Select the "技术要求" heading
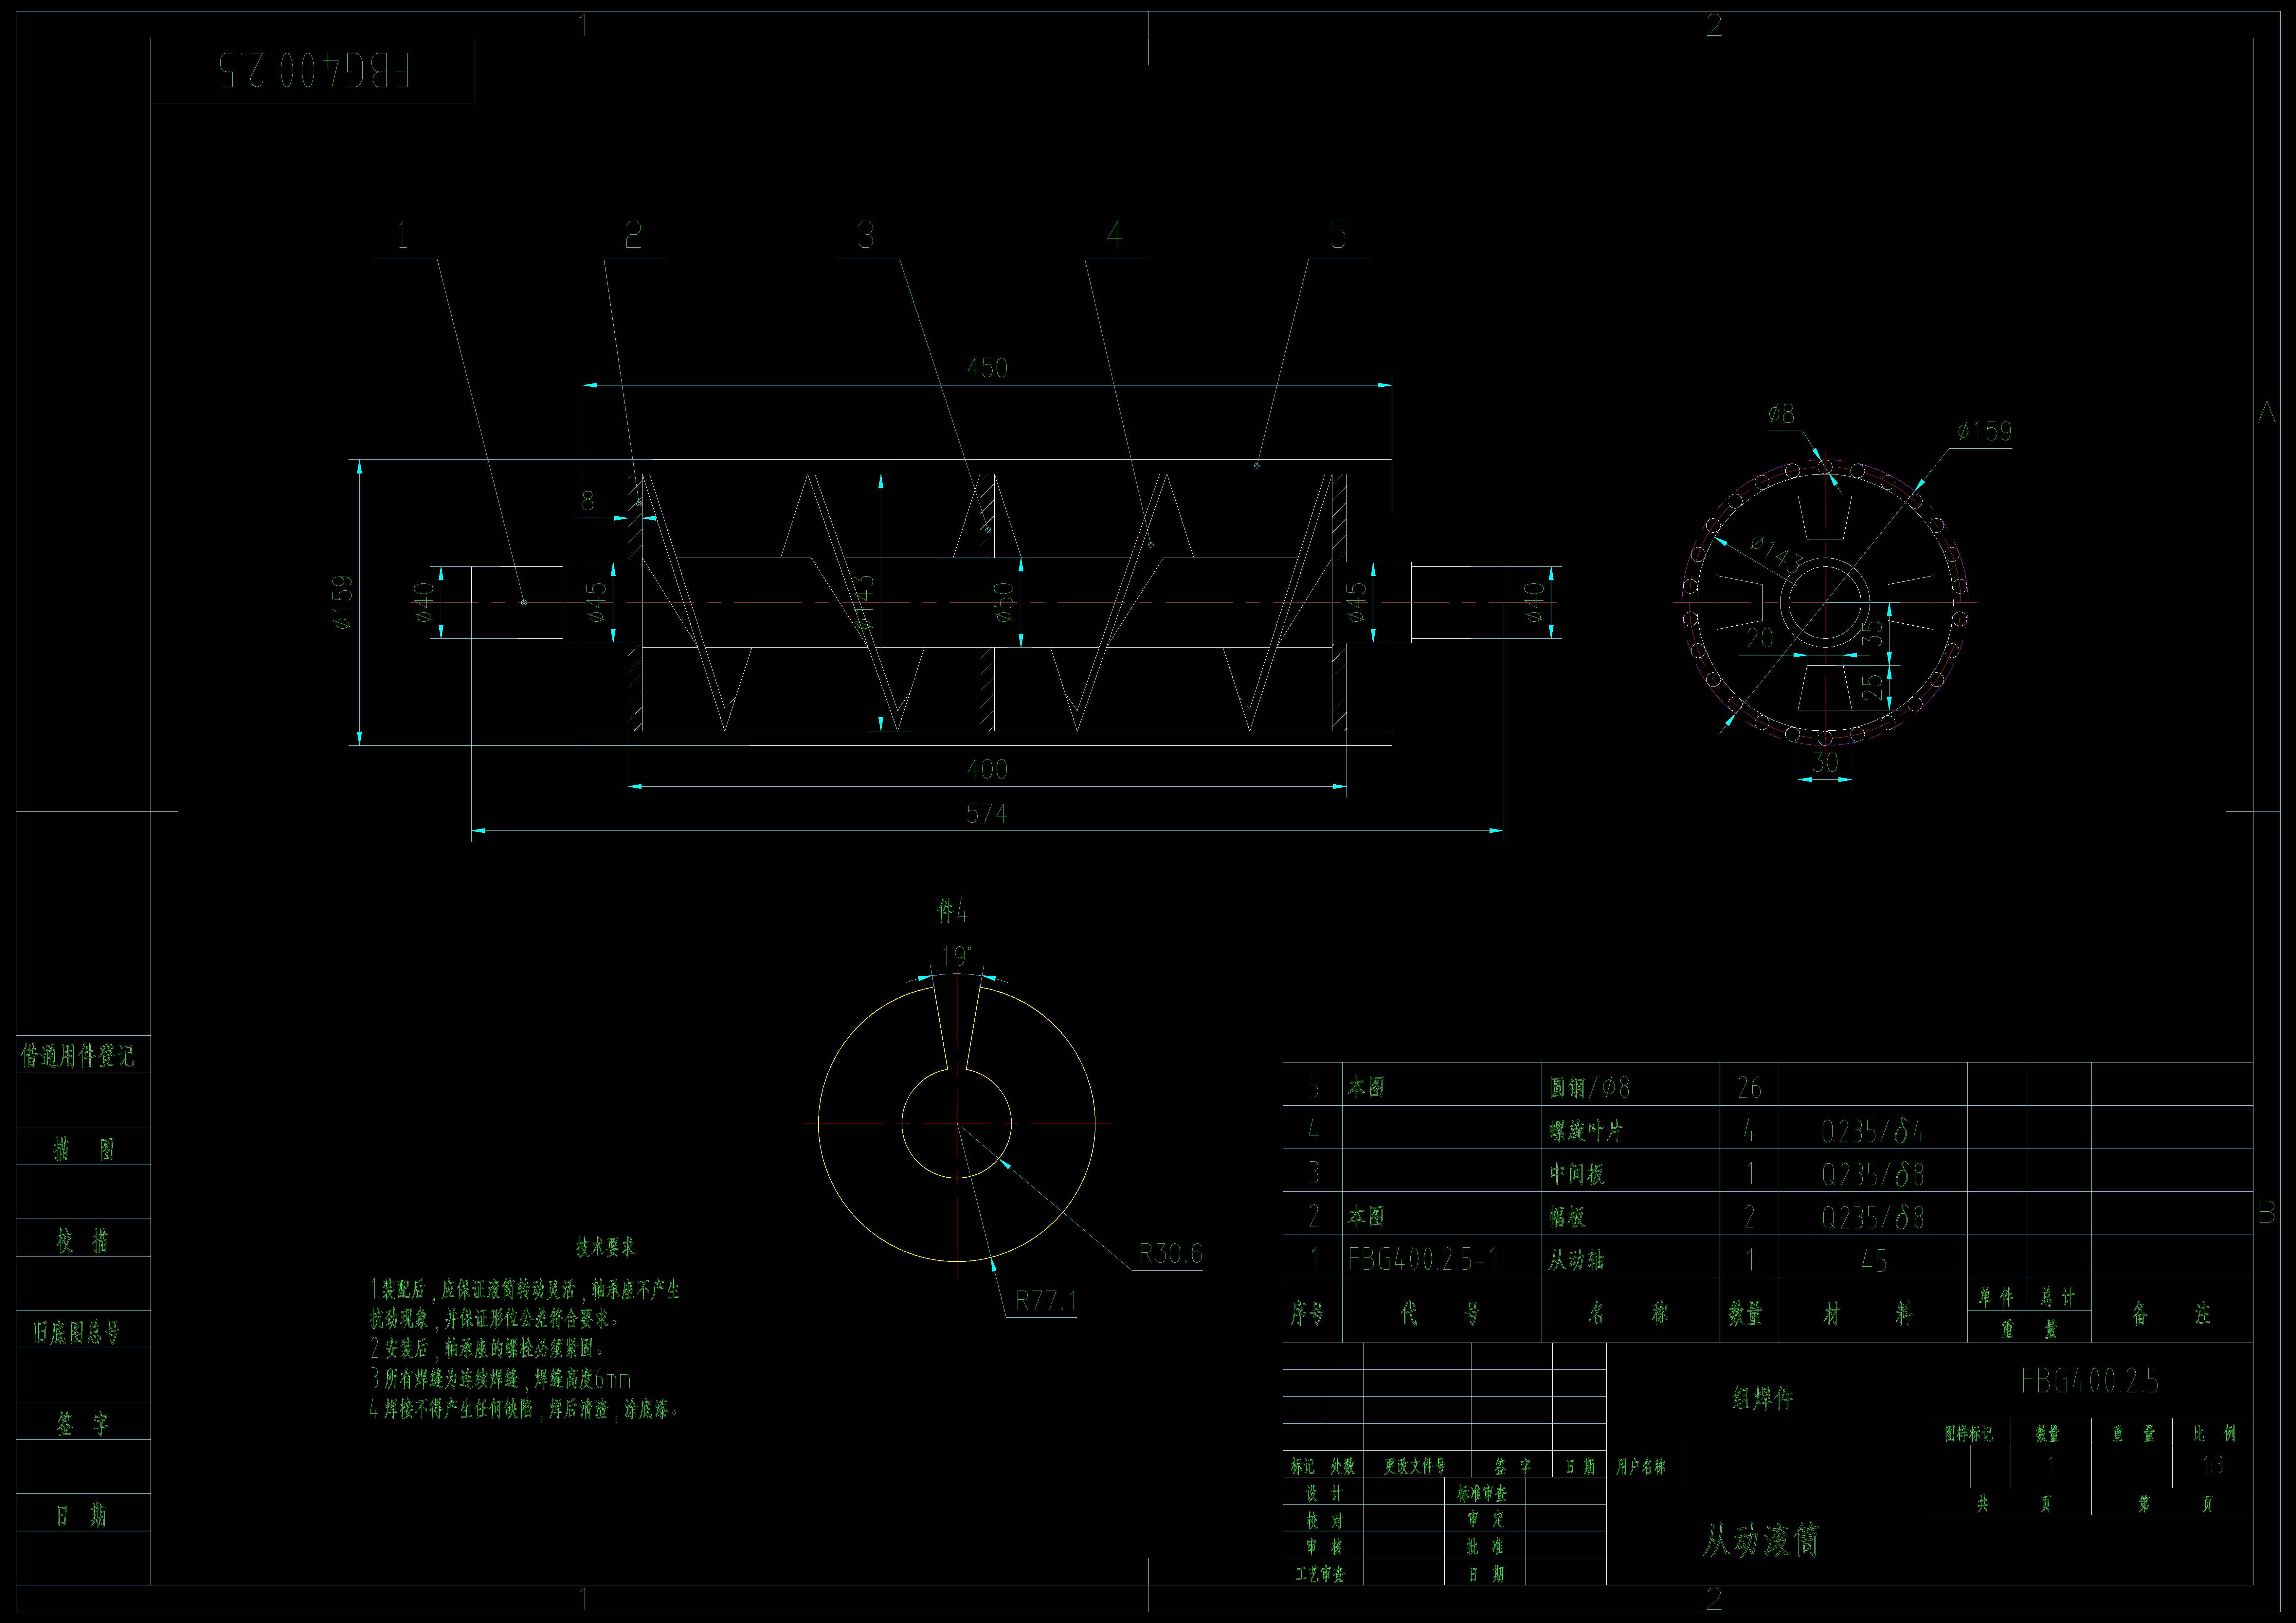The image size is (2296, 1623). click(605, 1247)
